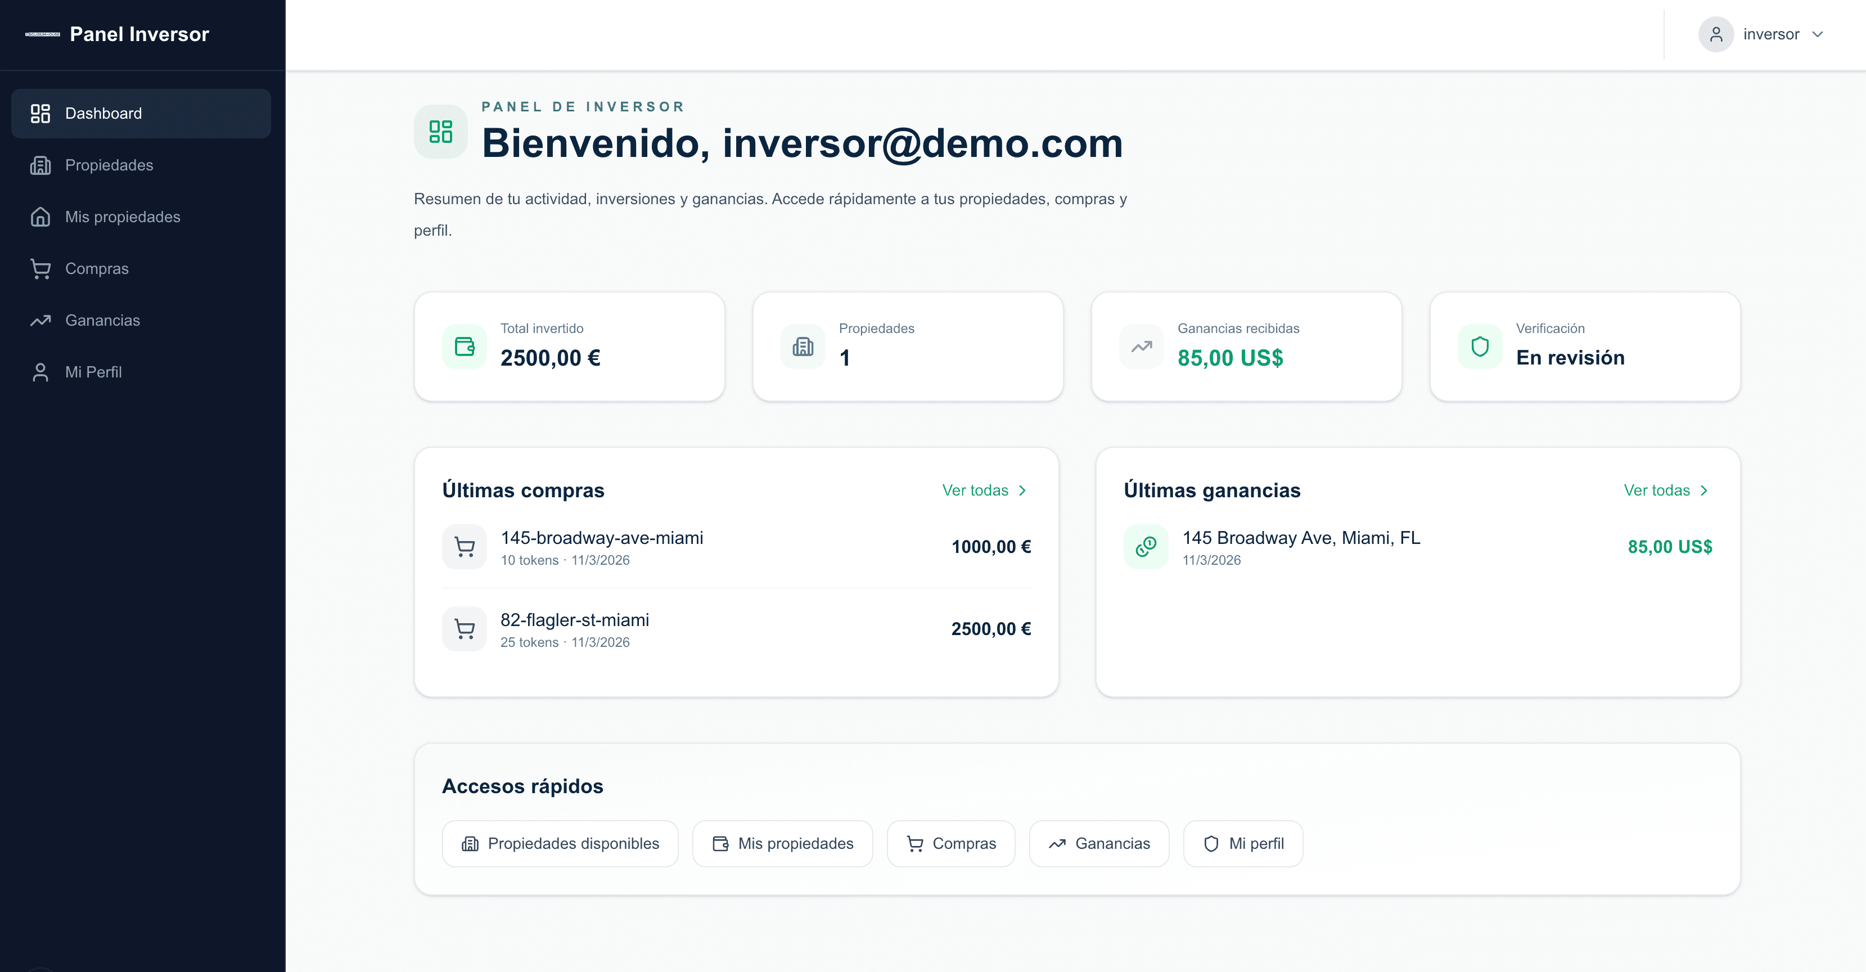Select Dashboard from the navigation menu
This screenshot has width=1866, height=972.
103,113
